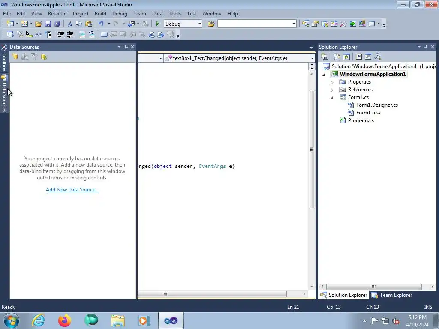Select Program.cs in Solution Explorer
This screenshot has height=329, width=439.
(x=361, y=120)
